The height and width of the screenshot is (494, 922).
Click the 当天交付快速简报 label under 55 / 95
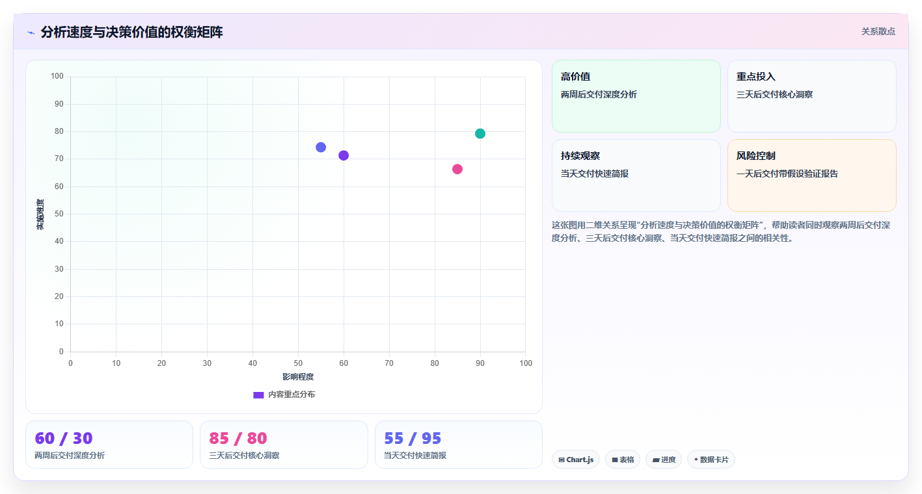(x=415, y=456)
